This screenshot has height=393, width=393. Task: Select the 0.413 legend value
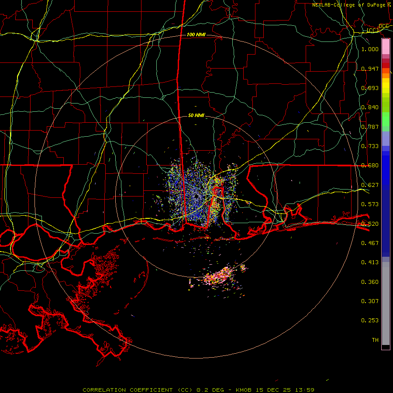click(x=370, y=262)
